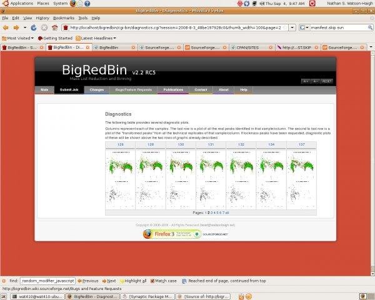Increase font size with A+ button
375x300 pixels.
click(x=306, y=81)
